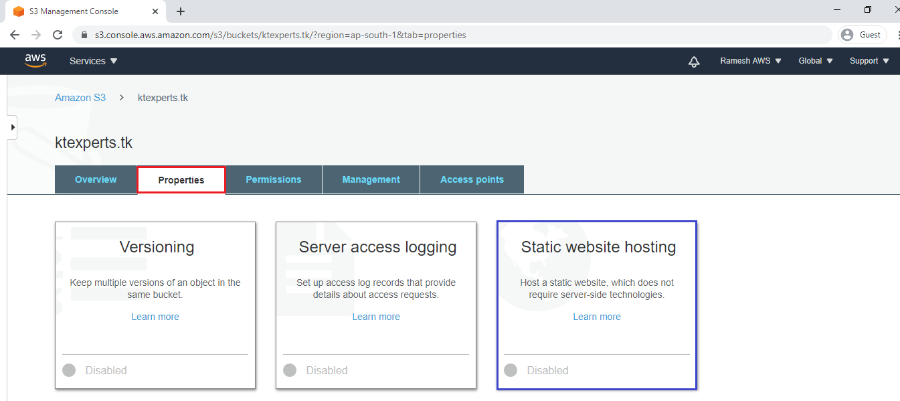Click the browser back arrow
Image resolution: width=900 pixels, height=401 pixels.
[x=15, y=35]
